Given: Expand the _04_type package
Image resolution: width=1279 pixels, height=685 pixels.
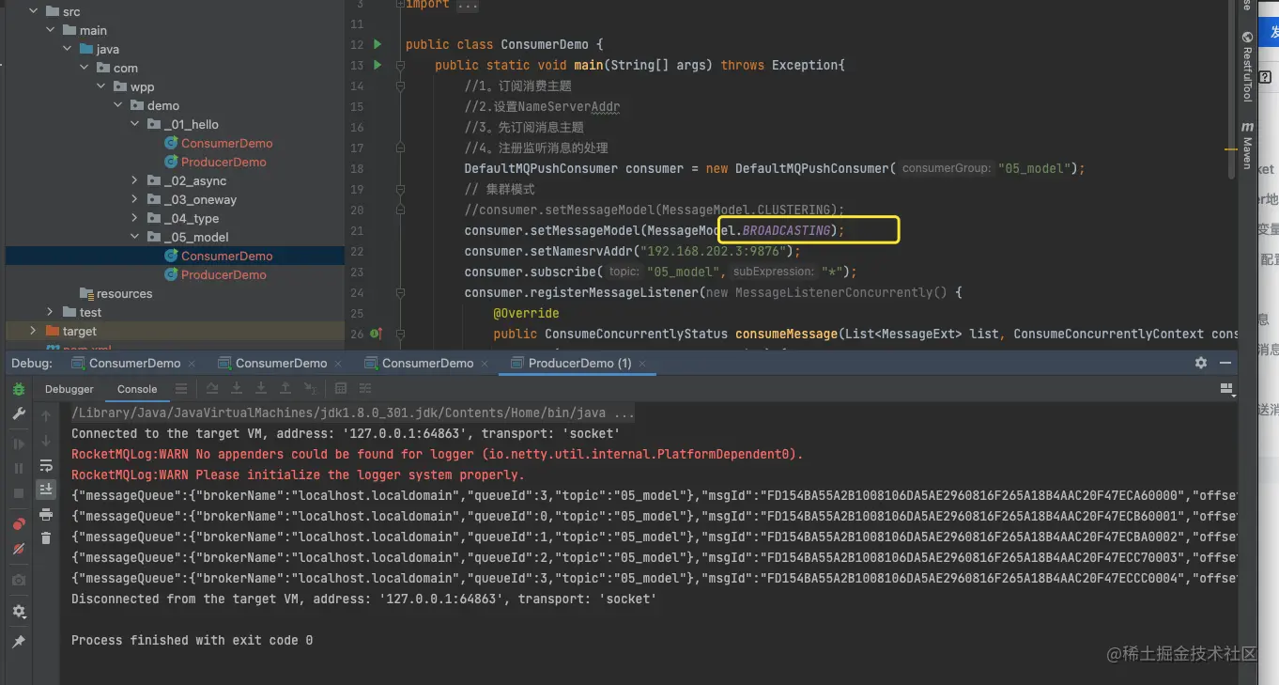Looking at the screenshot, I should point(135,218).
